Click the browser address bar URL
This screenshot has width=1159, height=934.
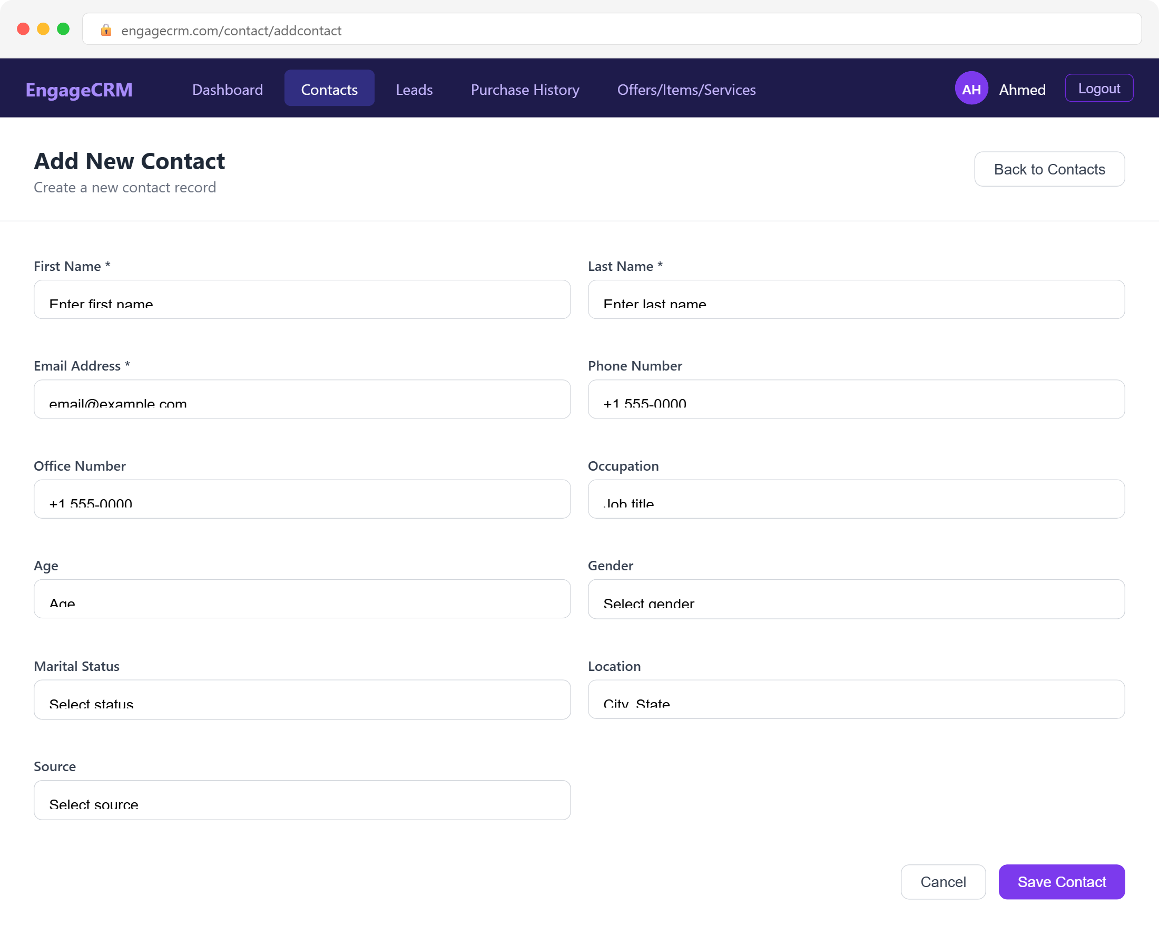[231, 31]
